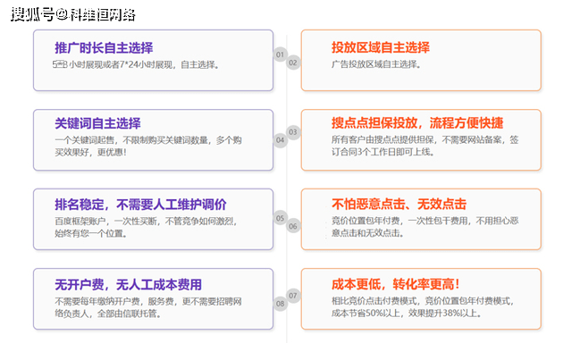Click the 03 step number circle
Image resolution: width=572 pixels, height=343 pixels.
point(293,132)
